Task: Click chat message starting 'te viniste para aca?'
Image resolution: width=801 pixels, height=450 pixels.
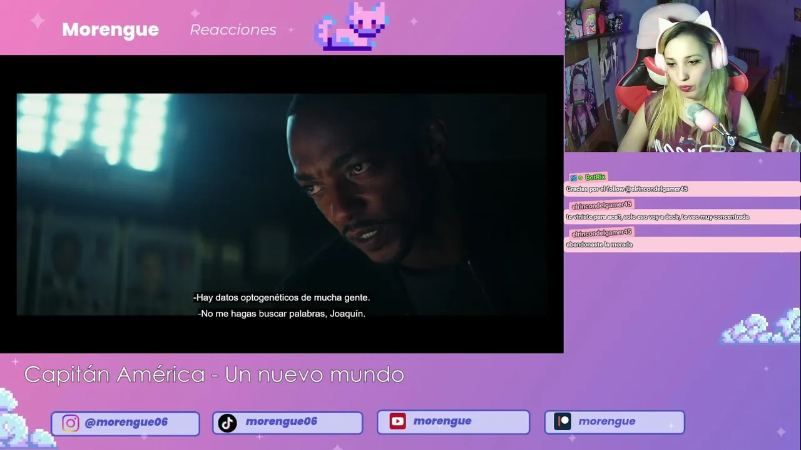Action: click(x=658, y=217)
